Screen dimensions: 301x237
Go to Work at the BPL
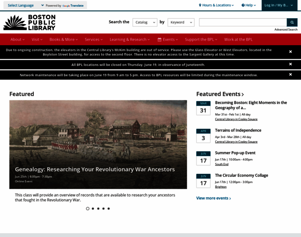tap(238, 39)
